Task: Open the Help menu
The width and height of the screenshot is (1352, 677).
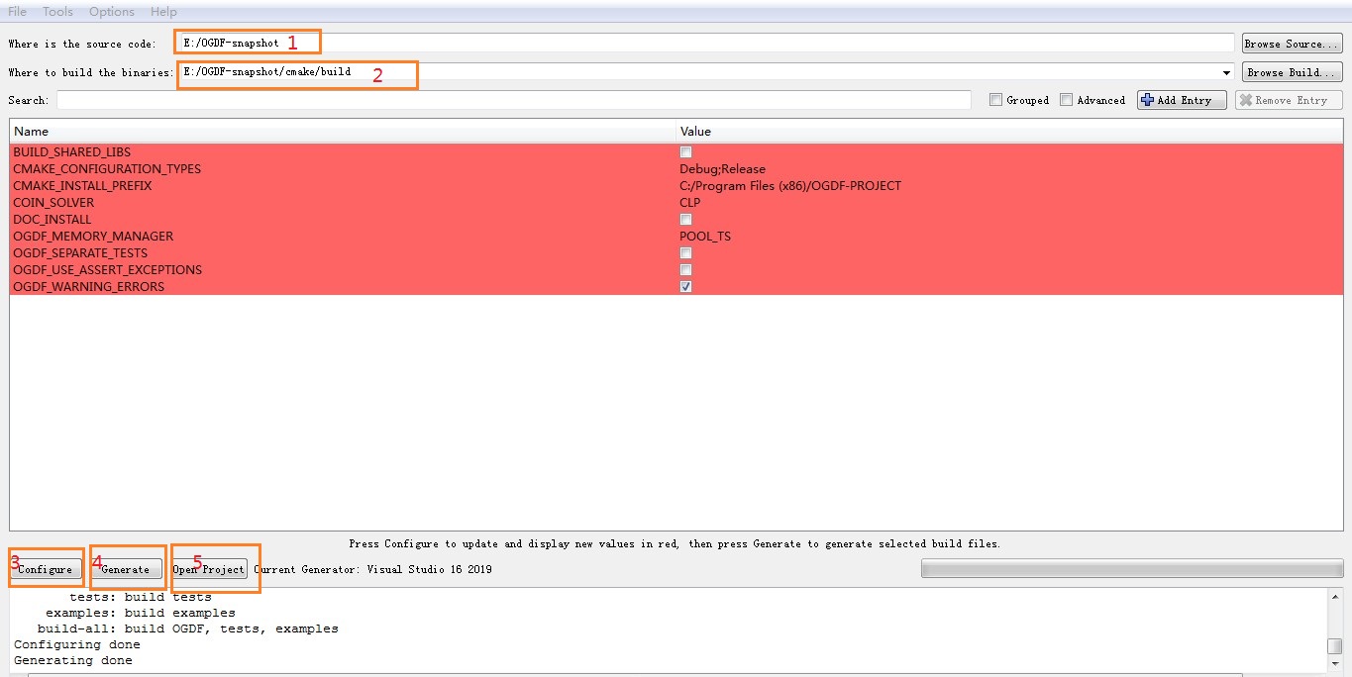Action: tap(163, 11)
